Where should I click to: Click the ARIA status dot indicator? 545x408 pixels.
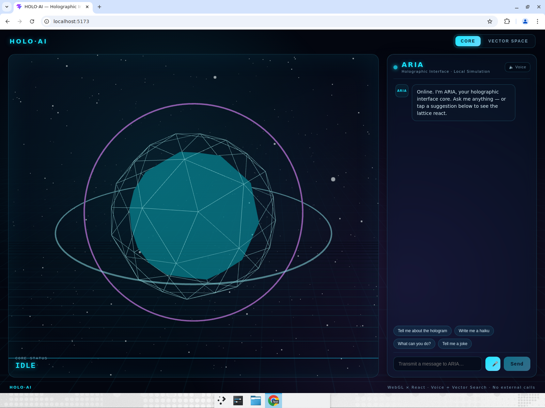(395, 67)
